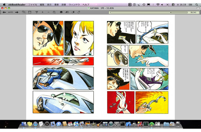Click the page layout switch icon
201x132 pixels.
[x=24, y=12]
